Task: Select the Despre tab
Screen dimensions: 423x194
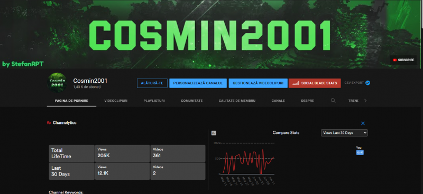Action: (x=308, y=101)
